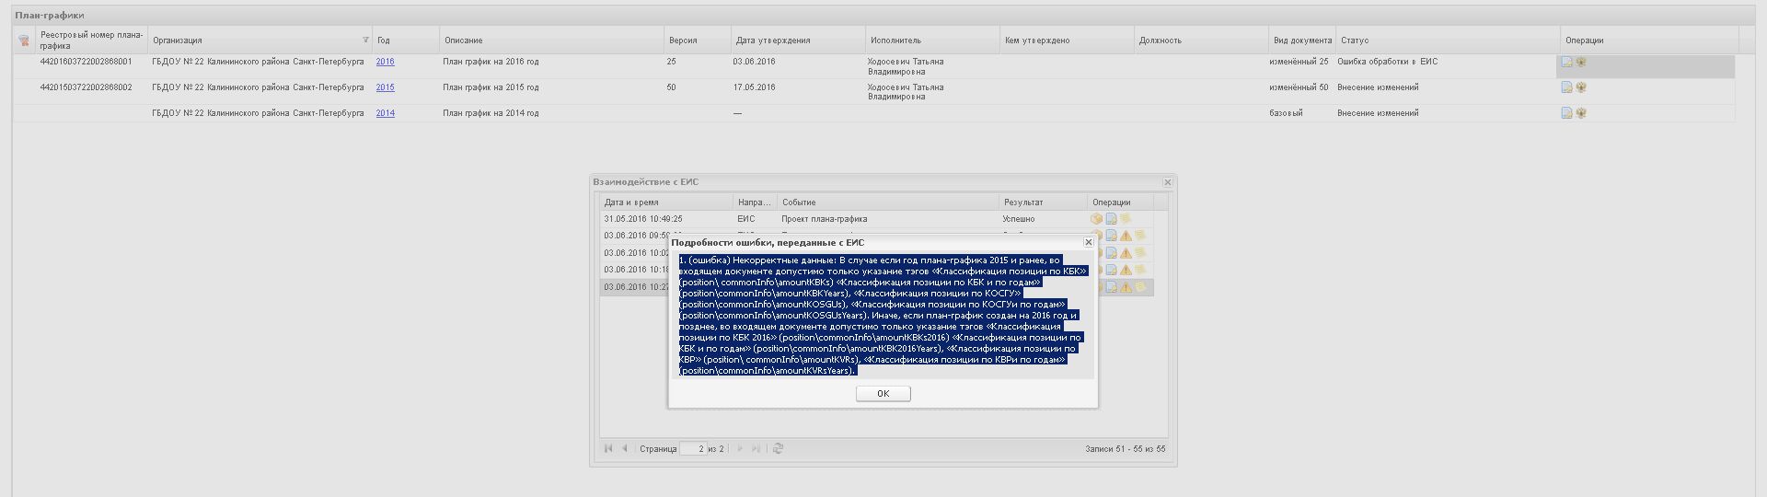Image resolution: width=1767 pixels, height=497 pixels.
Task: Open document icon for plan 2015 row
Action: tap(1566, 87)
